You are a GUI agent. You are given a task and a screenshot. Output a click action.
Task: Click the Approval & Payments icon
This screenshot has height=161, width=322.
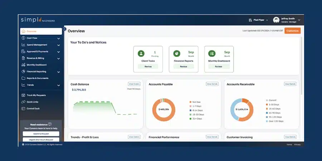coord(23,52)
